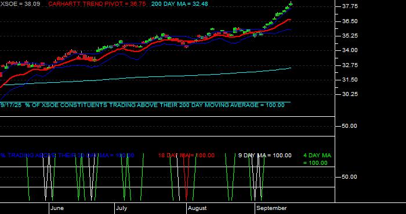
Task: Click the July month label on time axis
Action: [121, 208]
